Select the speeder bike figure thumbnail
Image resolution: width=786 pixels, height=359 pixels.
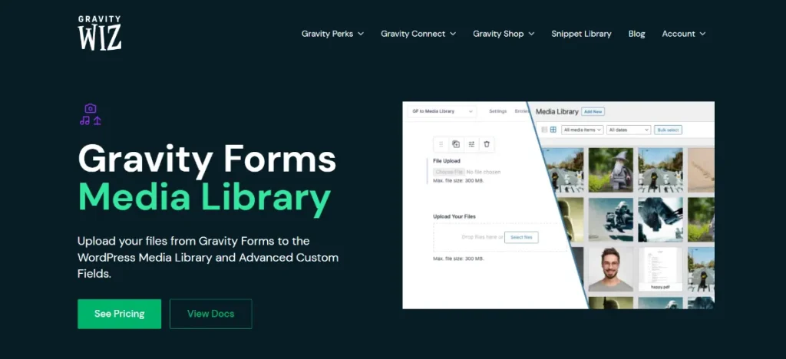[x=610, y=220]
